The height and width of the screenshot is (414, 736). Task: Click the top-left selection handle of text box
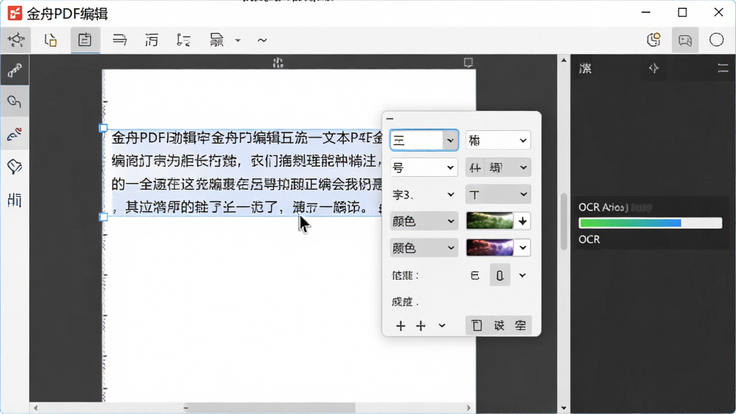click(x=103, y=128)
